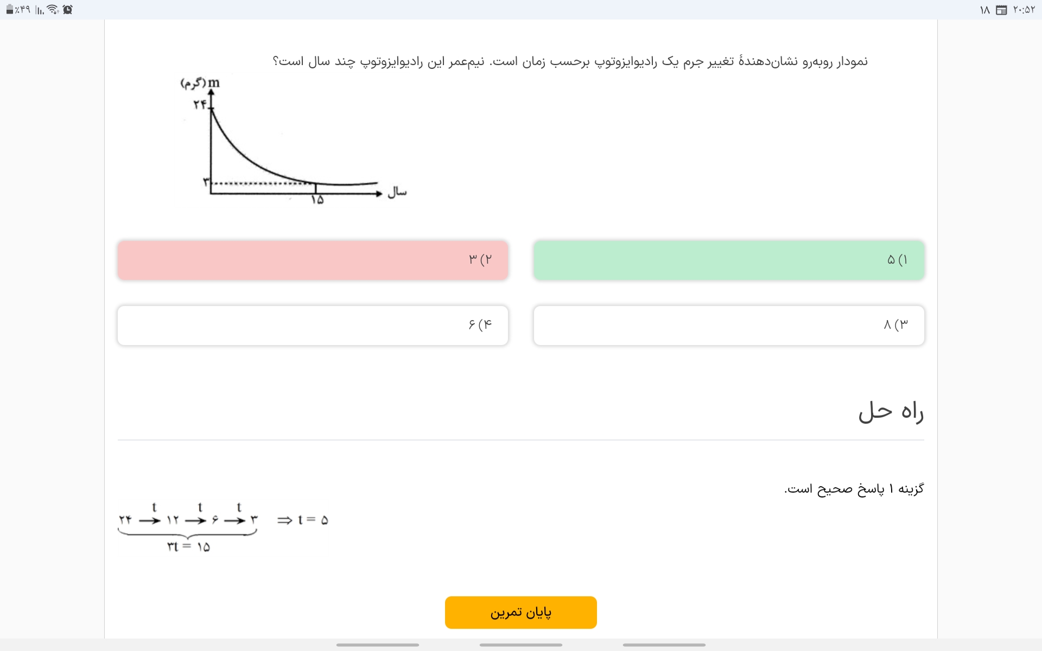Screen dimensions: 1042x651
Task: Tap the Wi-Fi status icon
Action: (x=53, y=9)
